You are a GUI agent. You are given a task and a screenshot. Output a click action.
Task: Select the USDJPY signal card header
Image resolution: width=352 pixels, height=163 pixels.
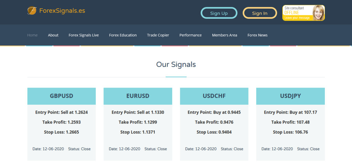coord(290,96)
